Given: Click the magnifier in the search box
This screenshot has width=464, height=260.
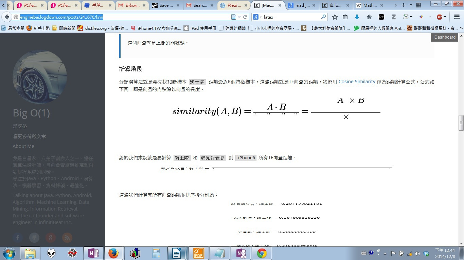Looking at the screenshot, I should pyautogui.click(x=324, y=17).
